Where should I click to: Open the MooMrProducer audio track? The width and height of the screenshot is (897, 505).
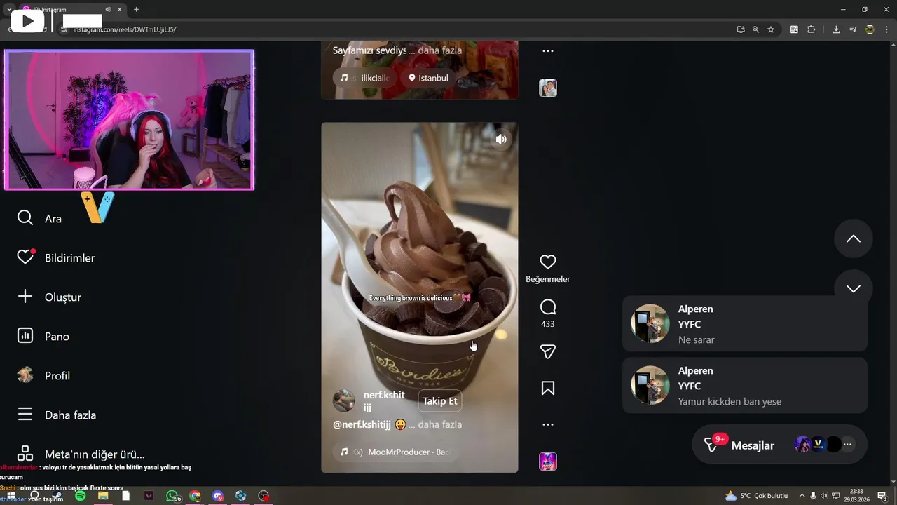coord(395,452)
